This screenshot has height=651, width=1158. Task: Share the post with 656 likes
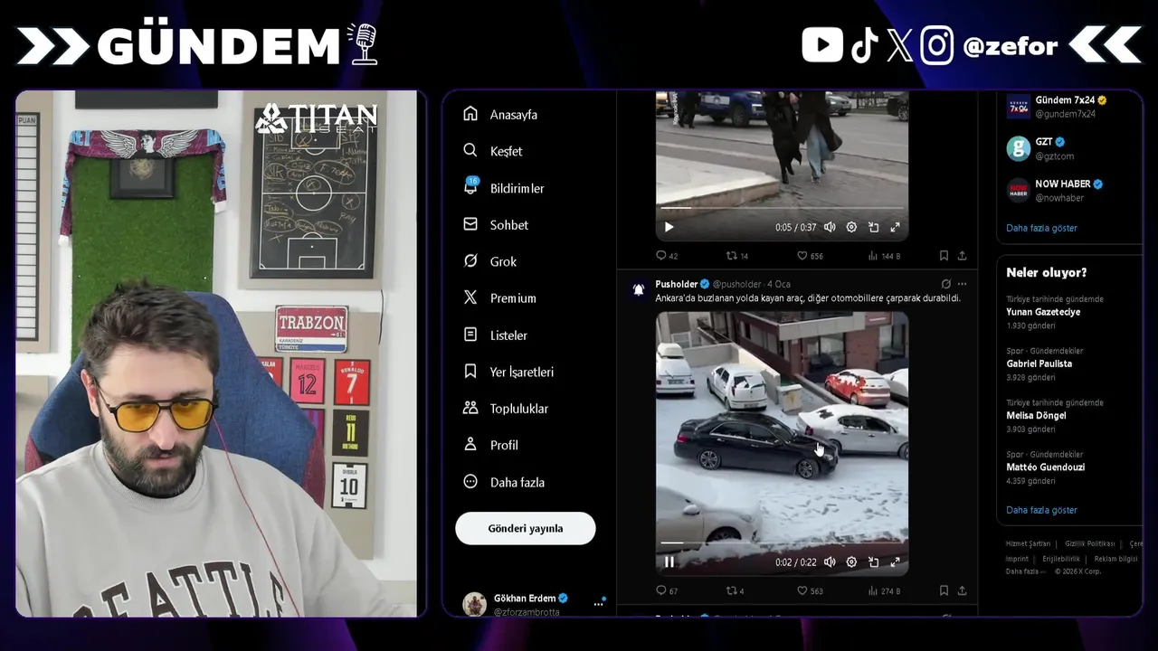pyautogui.click(x=962, y=256)
